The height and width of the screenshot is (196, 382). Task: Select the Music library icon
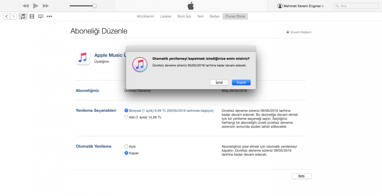click(23, 16)
